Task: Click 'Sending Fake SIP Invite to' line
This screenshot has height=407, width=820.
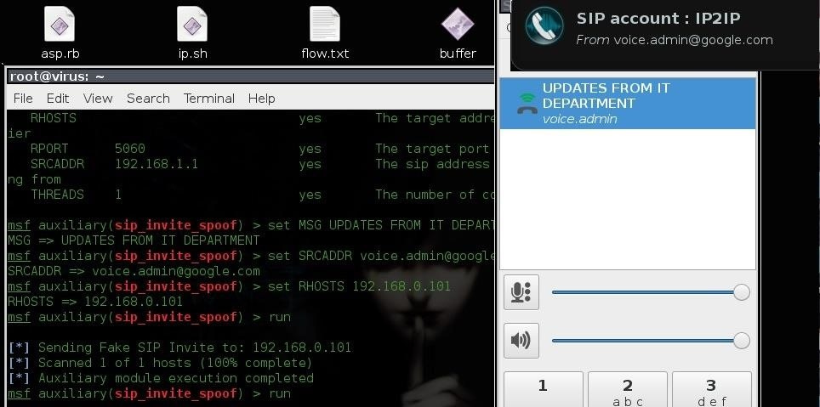Action: click(x=179, y=348)
